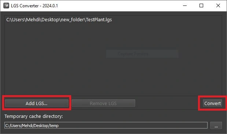The width and height of the screenshot is (227, 134).
Task: Click the Add LGS... button
Action: [x=37, y=103]
